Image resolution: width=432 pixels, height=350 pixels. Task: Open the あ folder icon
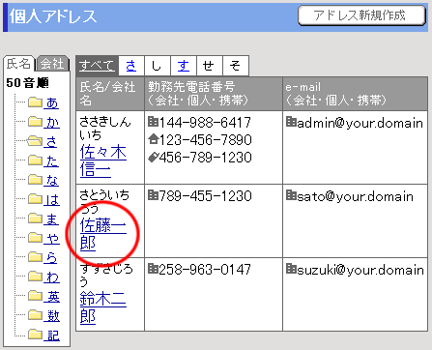tap(35, 102)
